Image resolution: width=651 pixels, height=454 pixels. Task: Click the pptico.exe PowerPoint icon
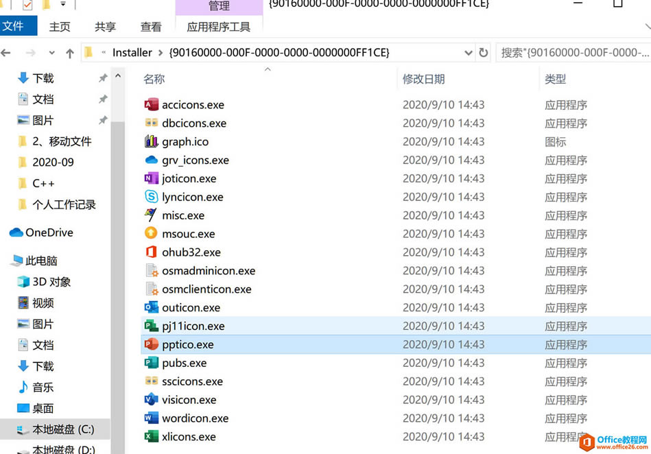pos(151,344)
